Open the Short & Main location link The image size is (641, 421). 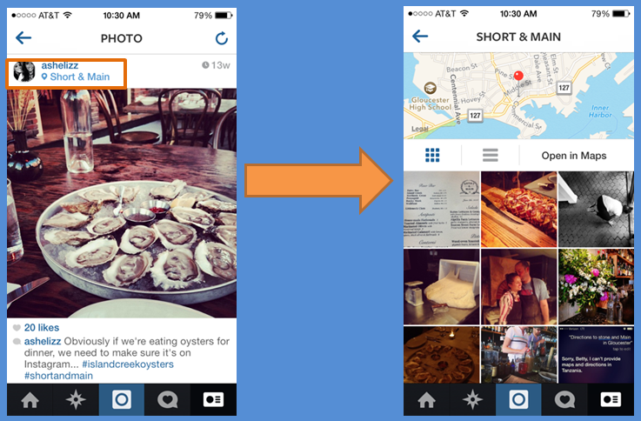76,77
